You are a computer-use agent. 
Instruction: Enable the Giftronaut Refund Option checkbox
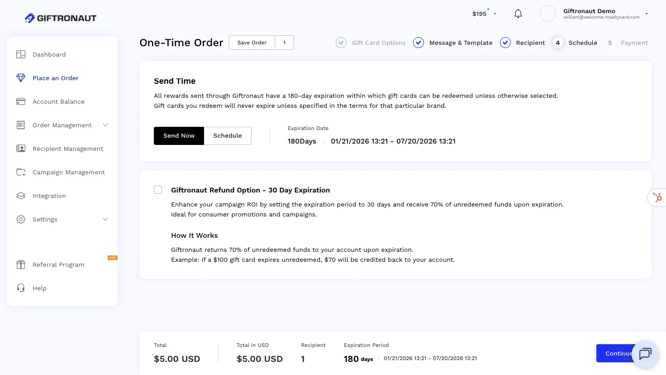[x=158, y=190]
